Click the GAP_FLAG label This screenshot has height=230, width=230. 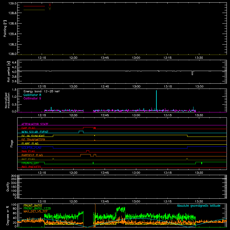[28, 128]
